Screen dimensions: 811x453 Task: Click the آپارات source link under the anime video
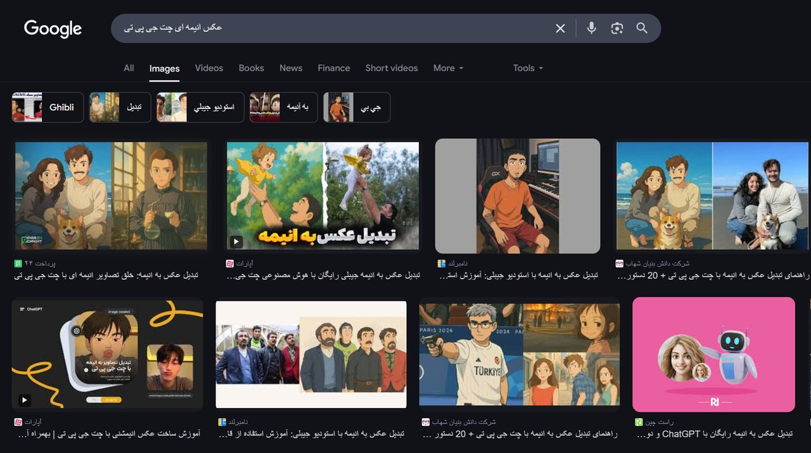244,263
